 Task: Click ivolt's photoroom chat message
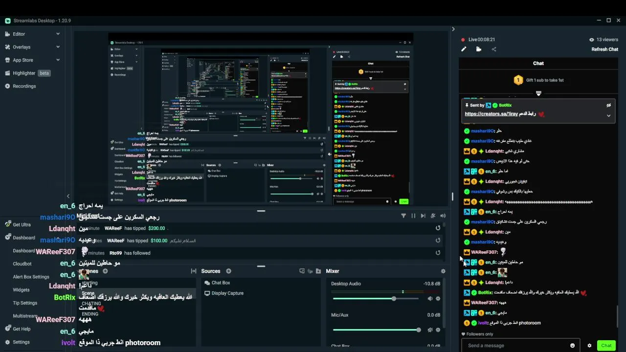pyautogui.click(x=502, y=323)
